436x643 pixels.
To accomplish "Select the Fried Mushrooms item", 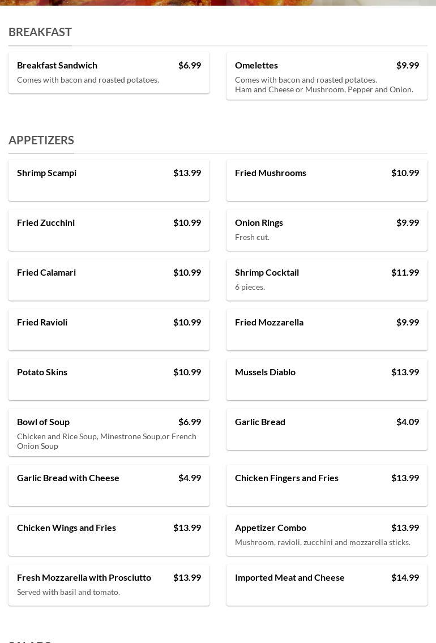I will pyautogui.click(x=327, y=180).
